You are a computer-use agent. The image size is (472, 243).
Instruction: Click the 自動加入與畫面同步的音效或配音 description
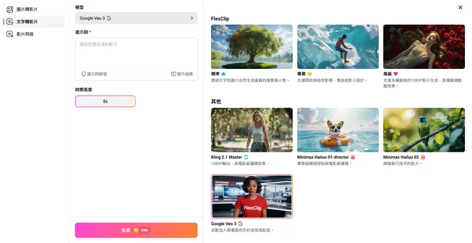pos(242,230)
